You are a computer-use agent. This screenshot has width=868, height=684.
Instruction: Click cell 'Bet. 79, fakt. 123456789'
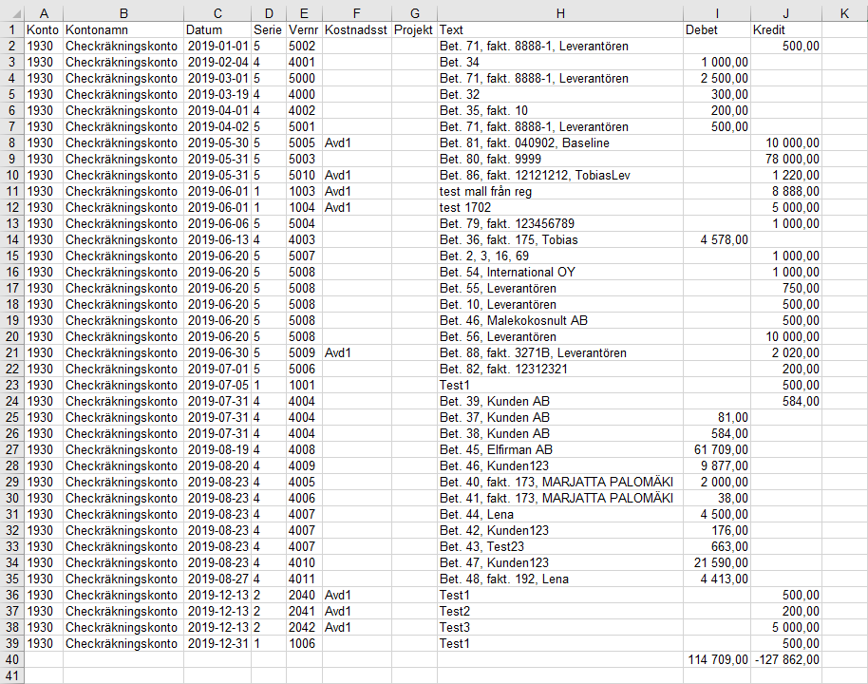560,223
